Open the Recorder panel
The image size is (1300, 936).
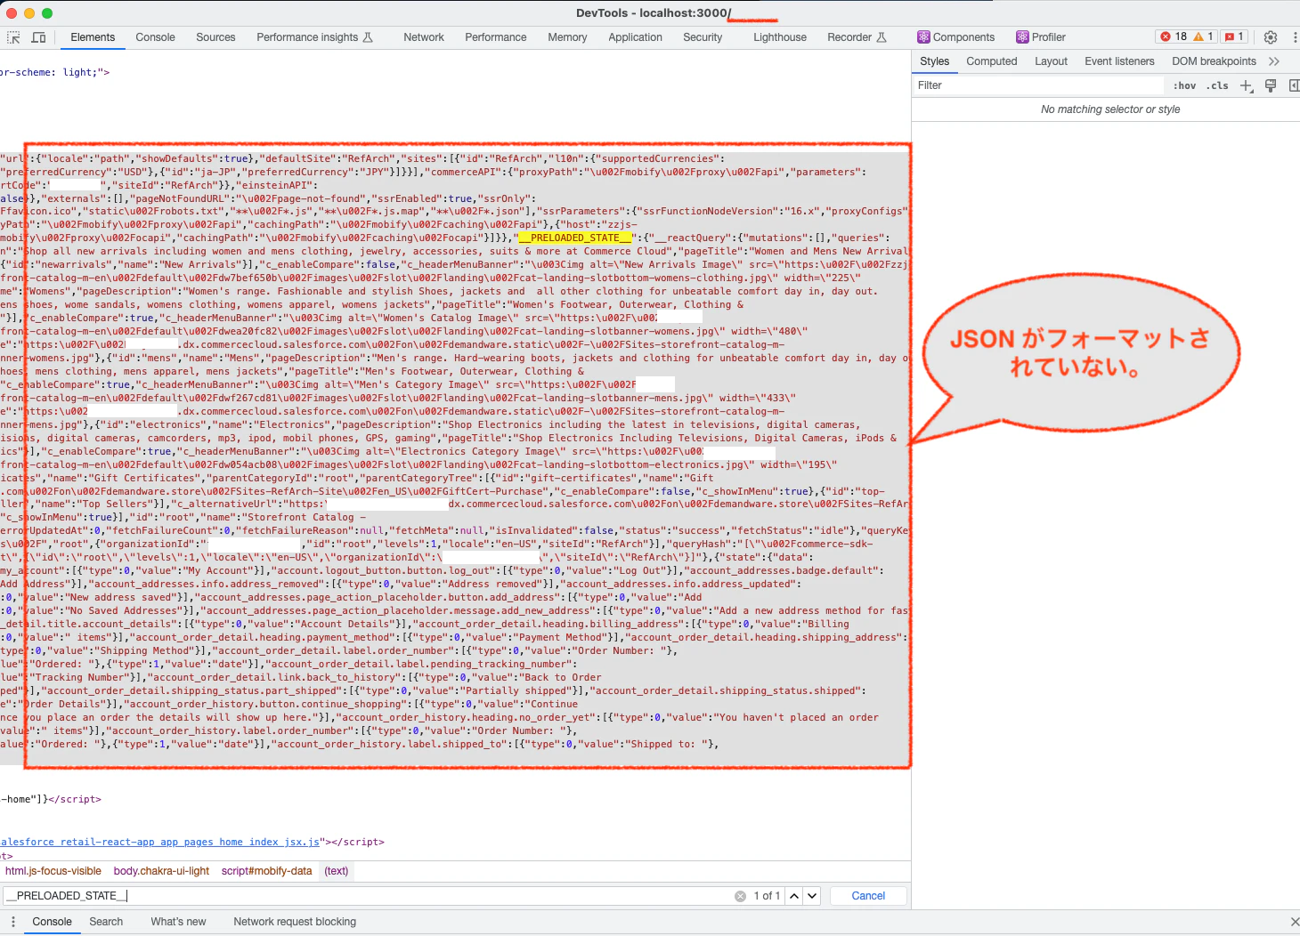point(857,37)
